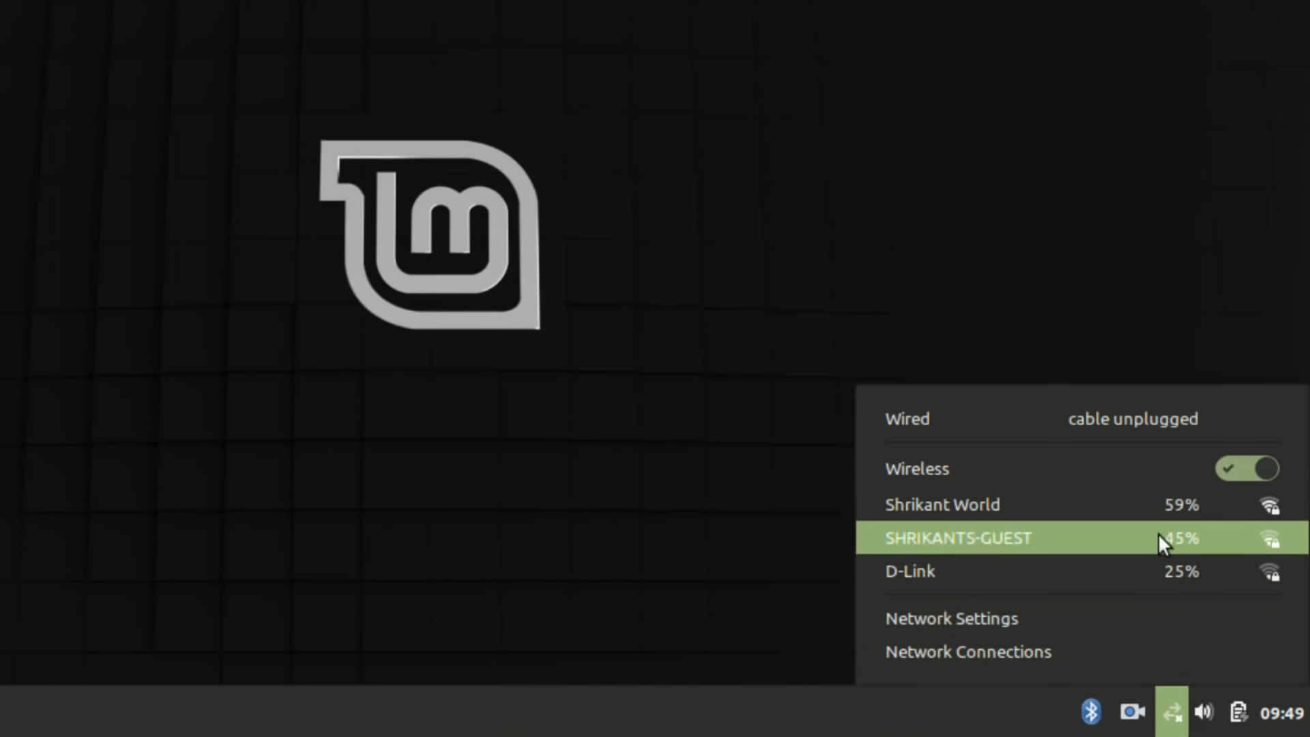The width and height of the screenshot is (1310, 737).
Task: Close menu via network tray icon
Action: click(1171, 712)
